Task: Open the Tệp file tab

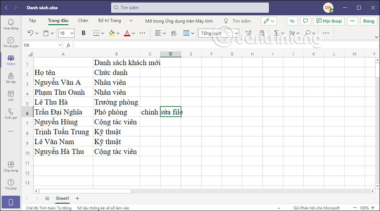Action: coord(32,20)
